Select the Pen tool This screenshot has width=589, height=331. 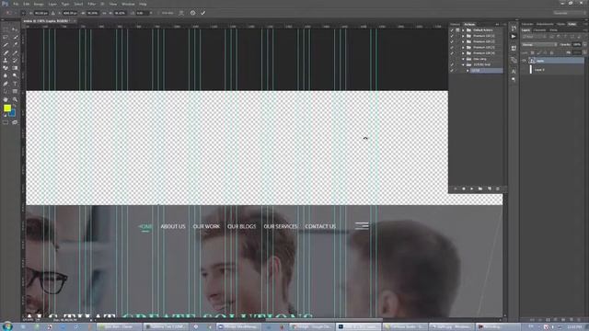pos(6,84)
